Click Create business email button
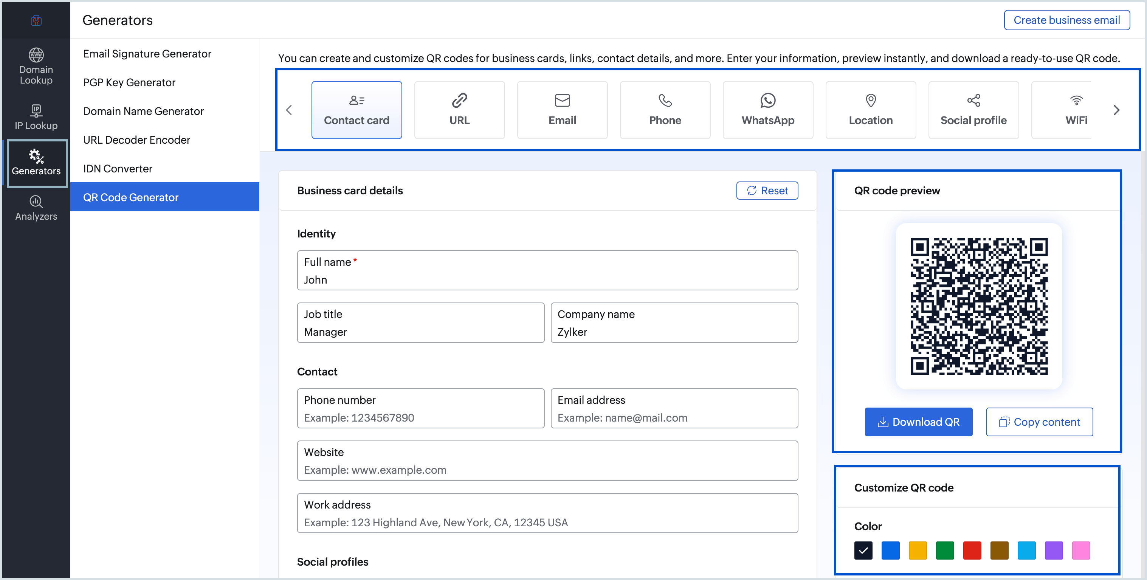This screenshot has height=580, width=1147. tap(1067, 20)
